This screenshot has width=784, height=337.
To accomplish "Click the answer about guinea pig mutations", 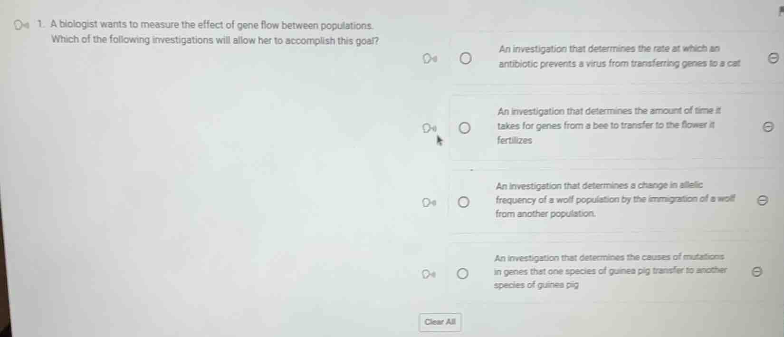I will [609, 272].
